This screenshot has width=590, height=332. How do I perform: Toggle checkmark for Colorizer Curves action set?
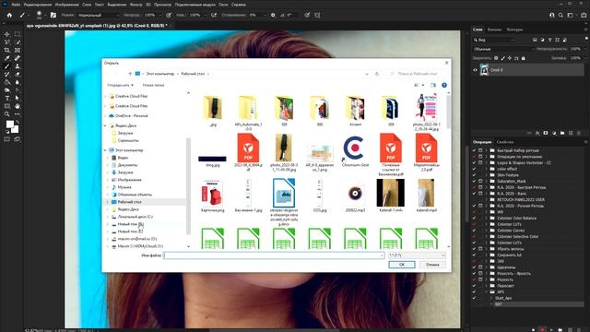click(474, 231)
